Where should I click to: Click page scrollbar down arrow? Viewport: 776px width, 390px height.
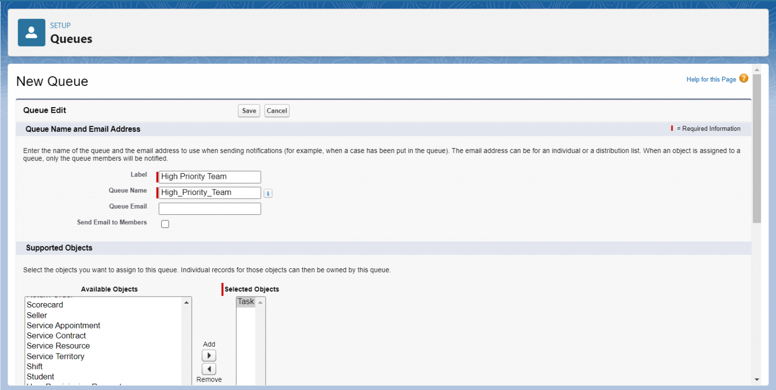pos(756,379)
